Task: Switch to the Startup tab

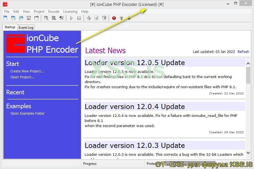Action: [10, 27]
